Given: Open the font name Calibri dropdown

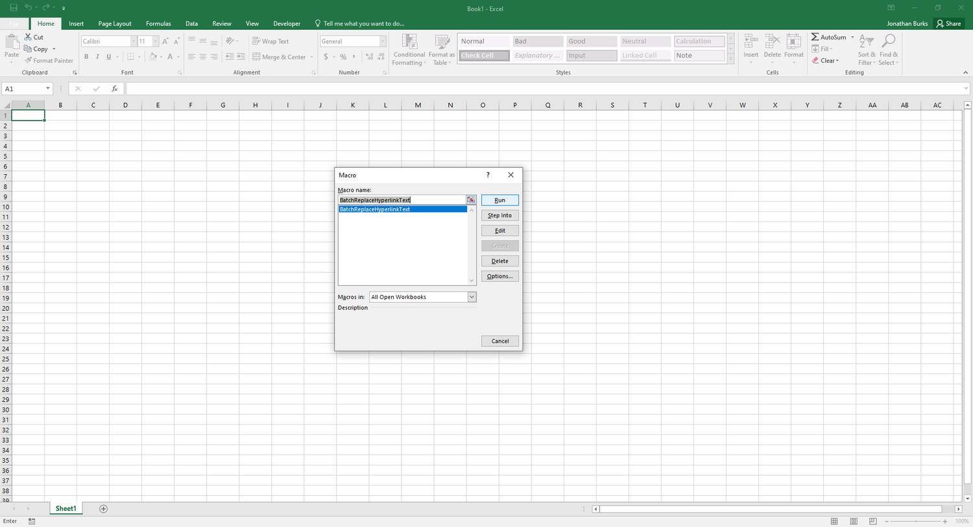Looking at the screenshot, I should click(134, 41).
